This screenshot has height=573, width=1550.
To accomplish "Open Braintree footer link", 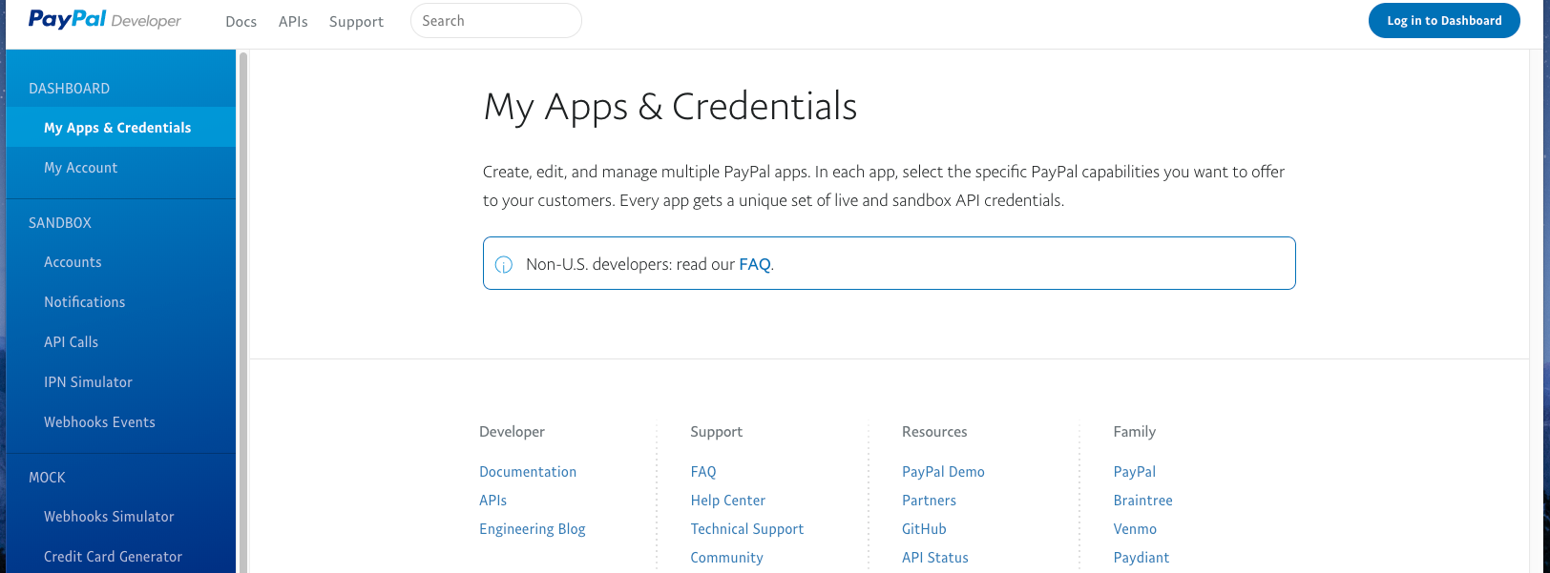I will click(1142, 500).
